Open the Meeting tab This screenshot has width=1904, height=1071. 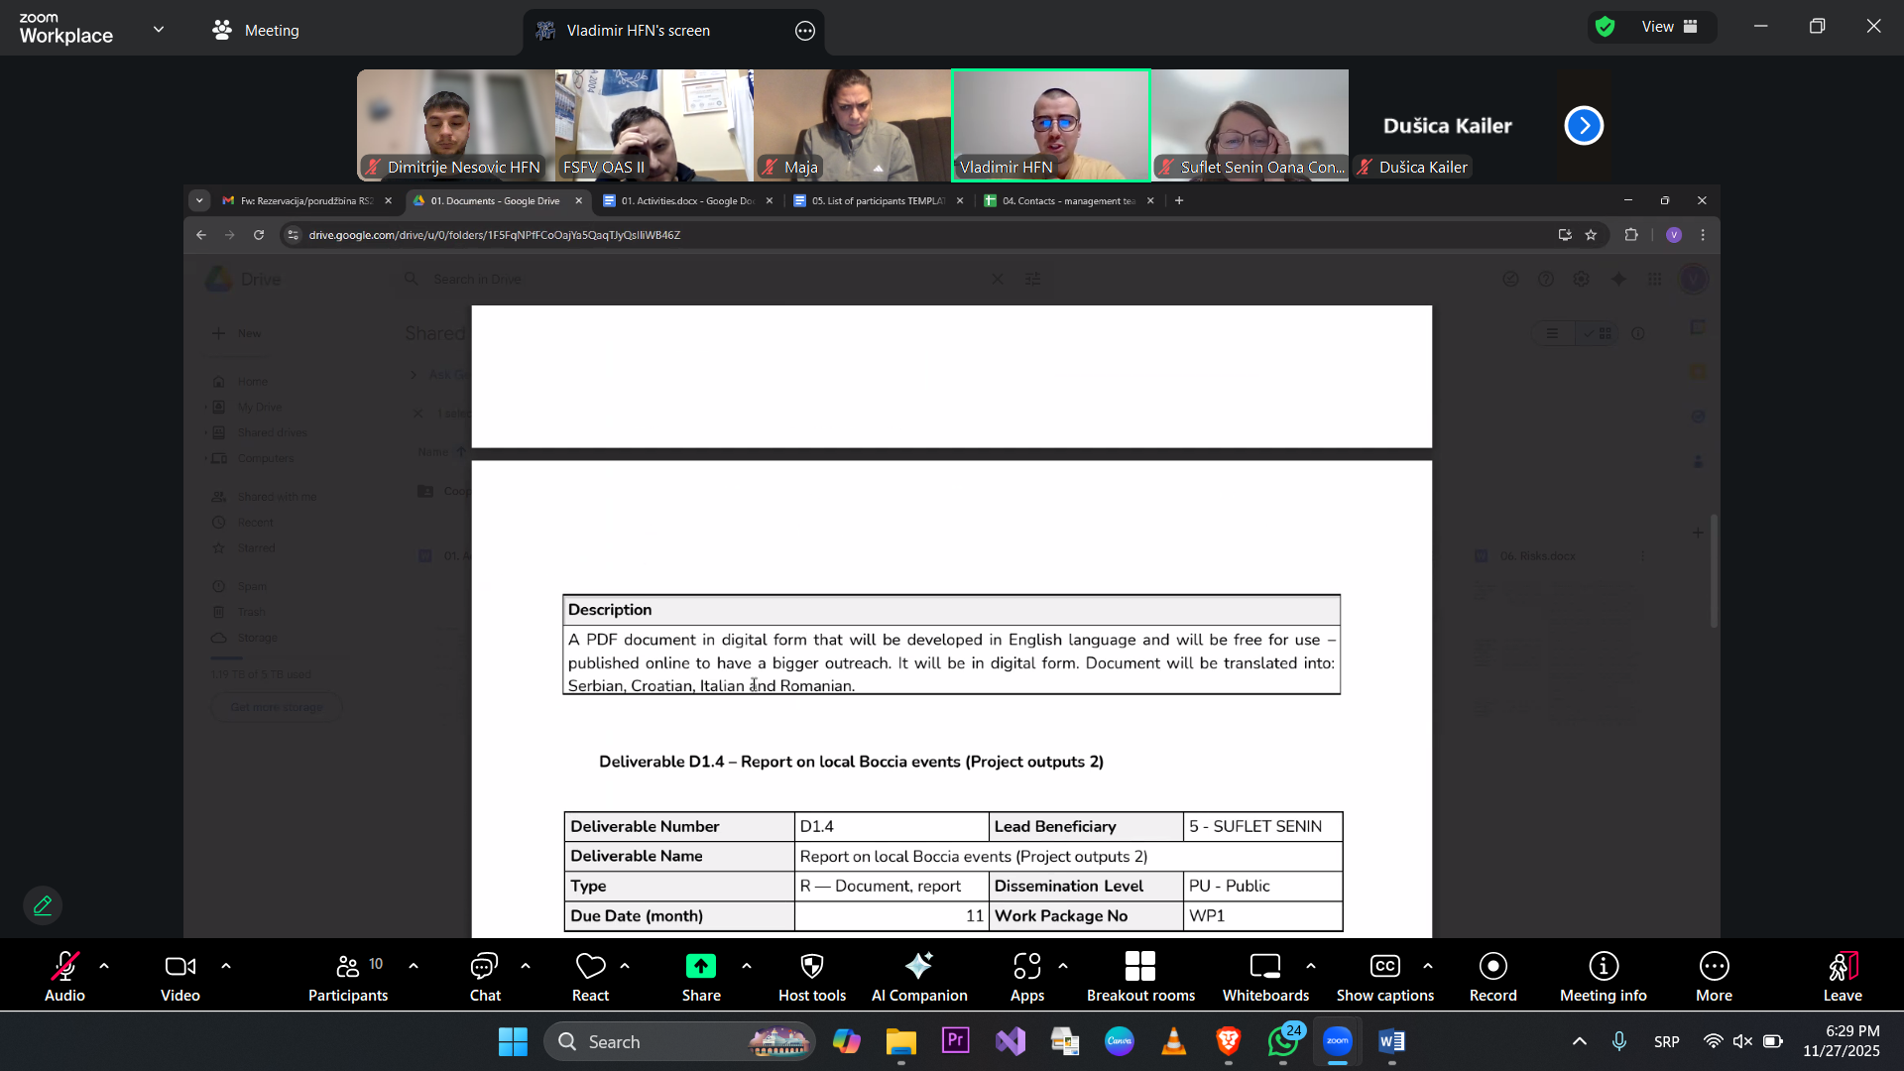coord(256,30)
